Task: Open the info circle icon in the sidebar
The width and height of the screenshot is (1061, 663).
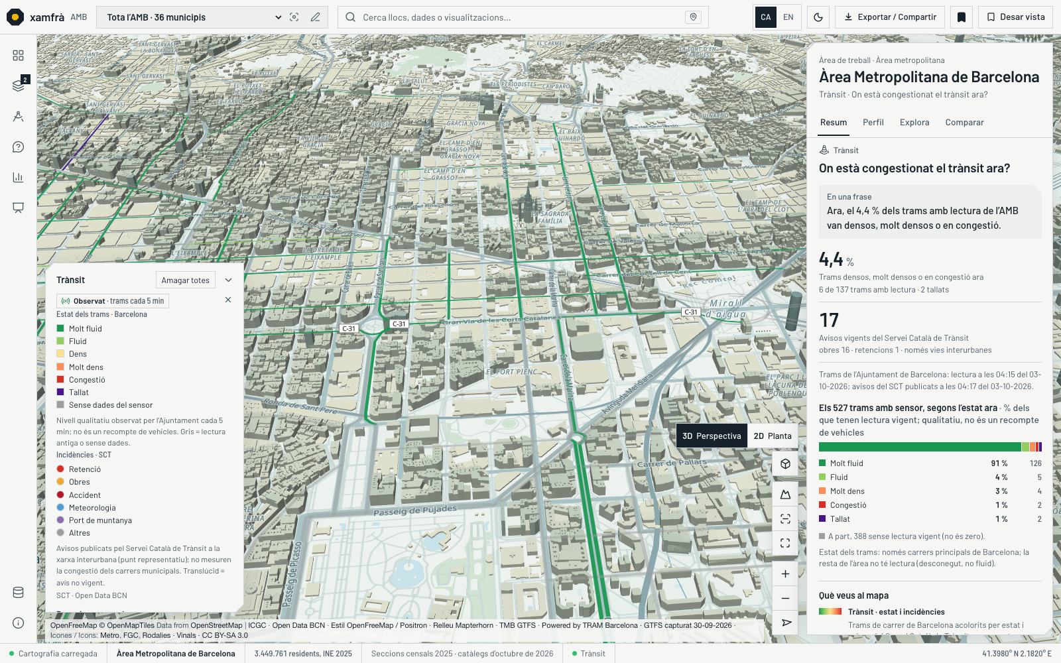Action: [x=18, y=623]
